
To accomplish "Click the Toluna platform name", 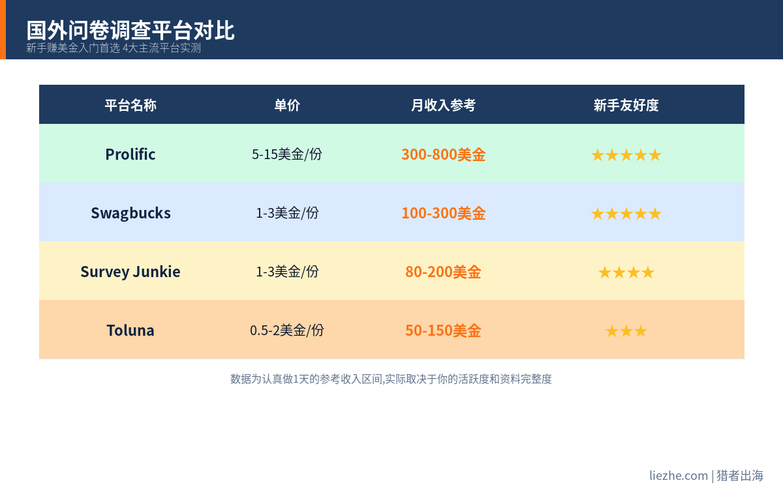I will (x=130, y=331).
